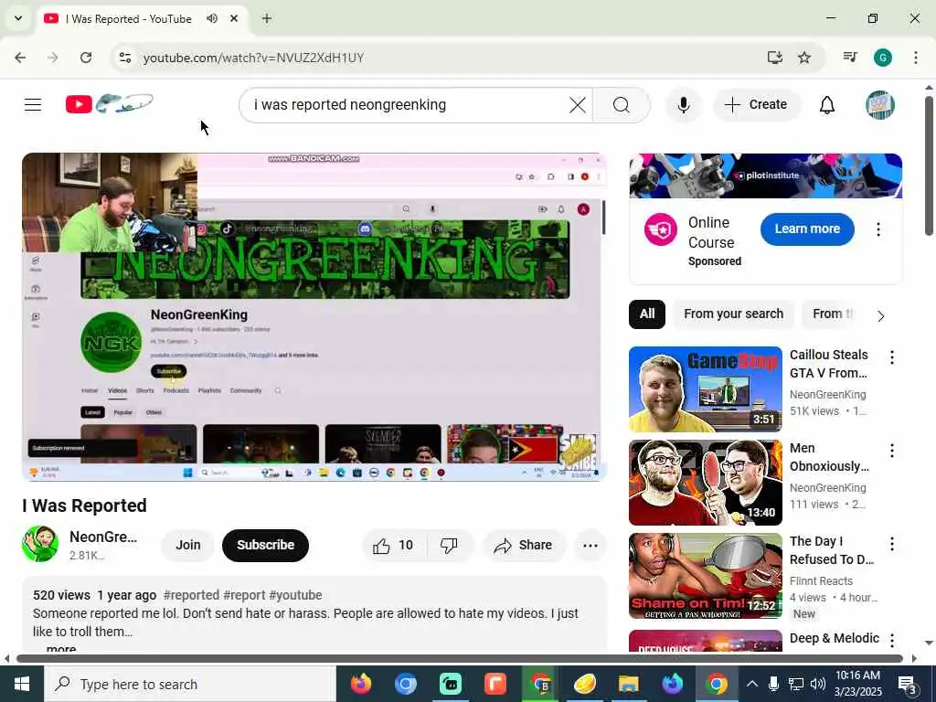Open the YouTube guide hamburger menu
This screenshot has width=936, height=702.
point(33,104)
